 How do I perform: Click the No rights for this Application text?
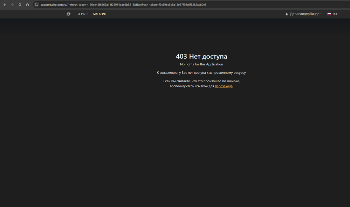(x=201, y=64)
